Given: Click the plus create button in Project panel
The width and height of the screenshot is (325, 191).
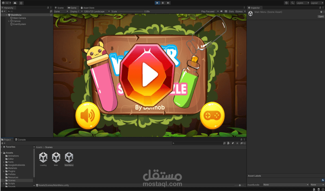Looking at the screenshot, I should point(3,143).
